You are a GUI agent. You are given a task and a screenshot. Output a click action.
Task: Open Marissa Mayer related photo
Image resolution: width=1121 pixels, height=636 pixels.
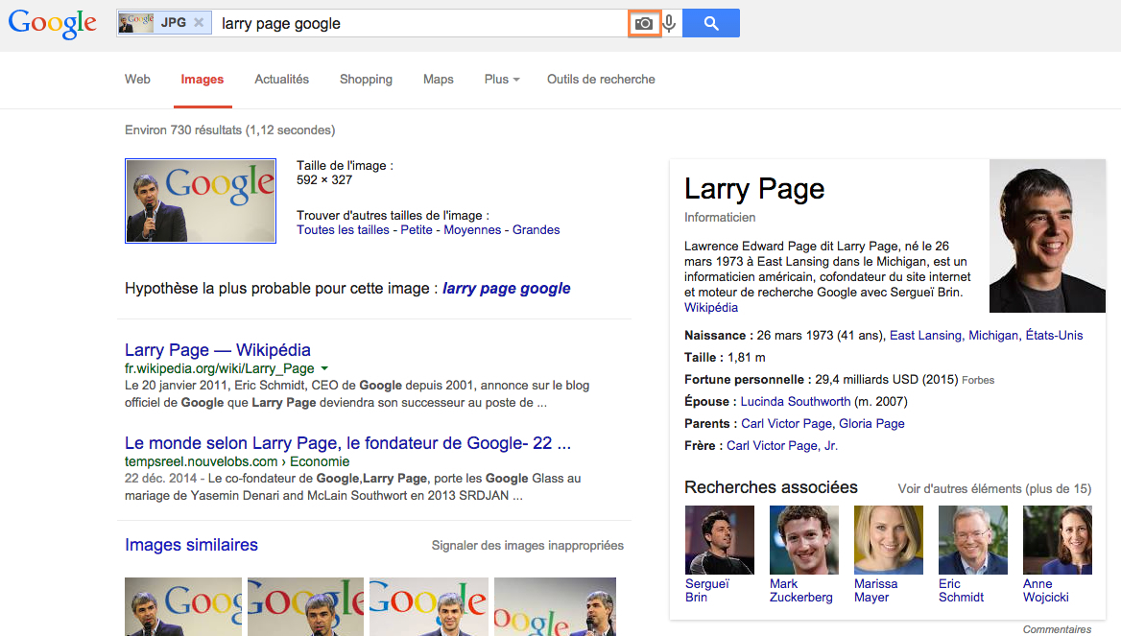pos(889,540)
